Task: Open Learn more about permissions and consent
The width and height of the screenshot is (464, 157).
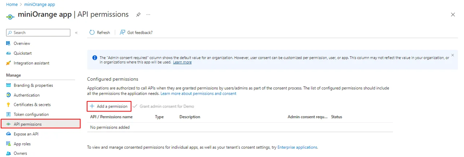Action: tap(198, 93)
